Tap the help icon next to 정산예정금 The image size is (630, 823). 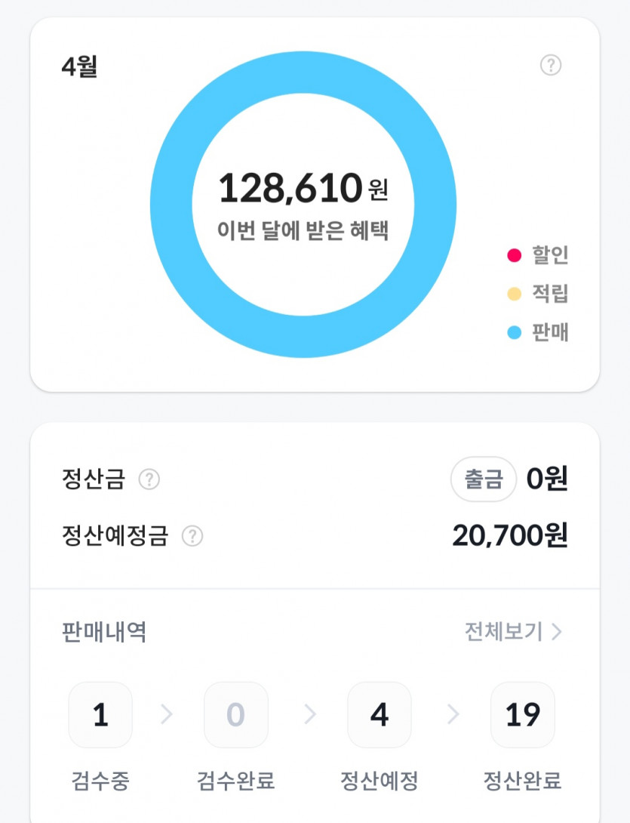(x=192, y=536)
